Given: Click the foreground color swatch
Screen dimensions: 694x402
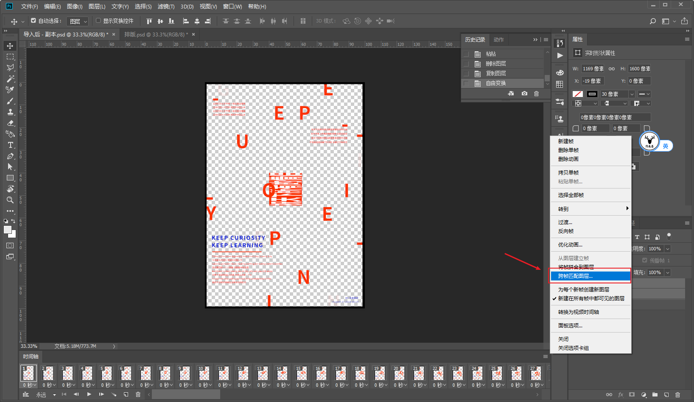Looking at the screenshot, I should (x=8, y=230).
